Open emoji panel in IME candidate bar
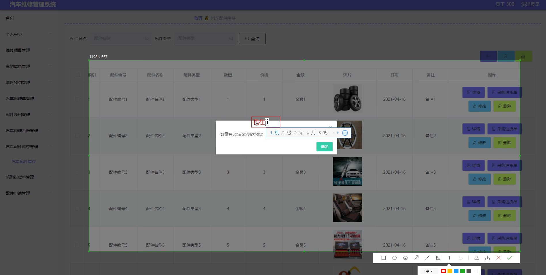 (x=345, y=133)
